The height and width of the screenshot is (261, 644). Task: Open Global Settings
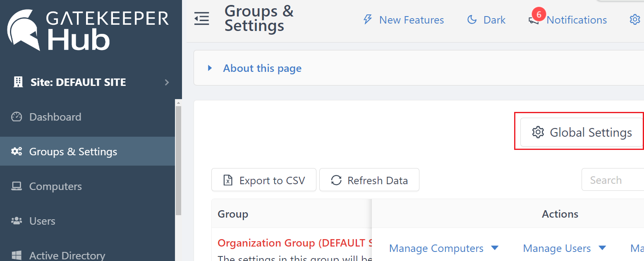[580, 132]
